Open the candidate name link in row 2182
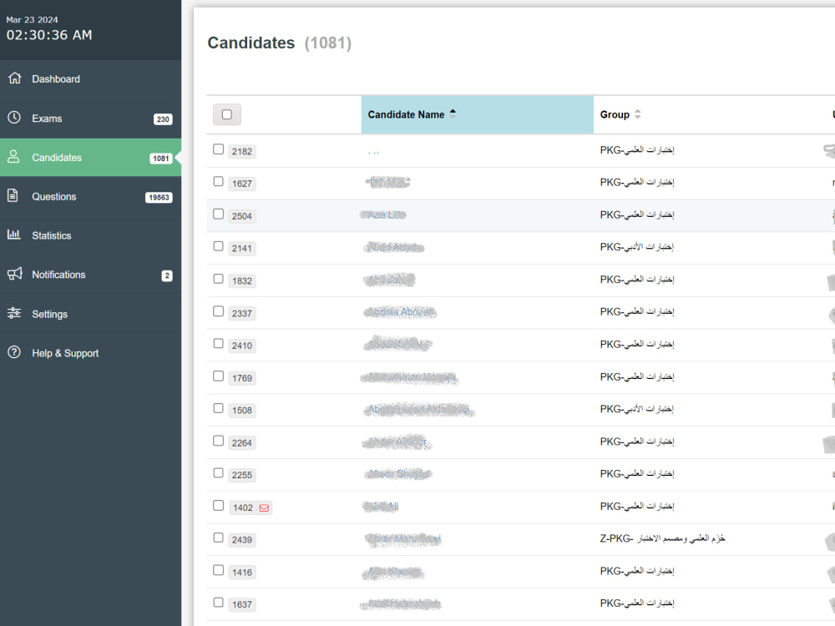This screenshot has height=626, width=835. [x=373, y=152]
